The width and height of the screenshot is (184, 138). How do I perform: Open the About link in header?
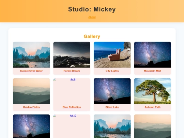pos(92,17)
